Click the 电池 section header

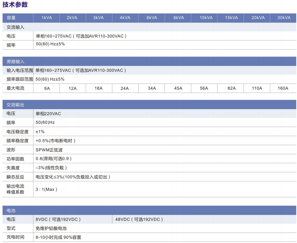click(x=149, y=210)
